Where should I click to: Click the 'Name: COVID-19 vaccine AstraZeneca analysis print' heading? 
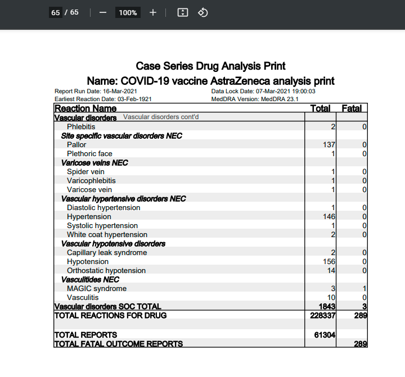(210, 81)
